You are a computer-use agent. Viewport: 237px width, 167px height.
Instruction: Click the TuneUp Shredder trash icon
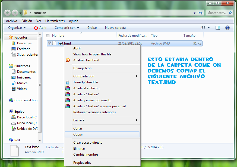[x=68, y=82]
